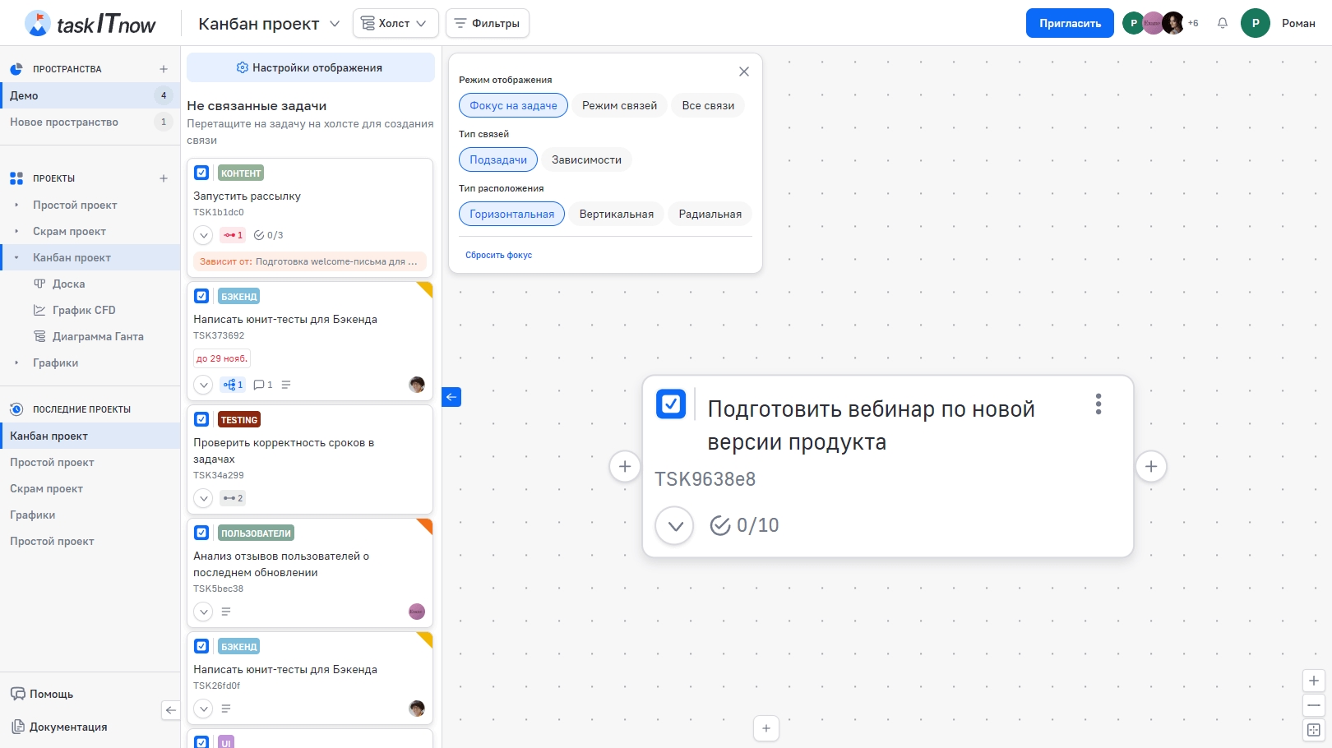The height and width of the screenshot is (748, 1332).
Task: Add a new space with plus icon
Action: (x=164, y=69)
